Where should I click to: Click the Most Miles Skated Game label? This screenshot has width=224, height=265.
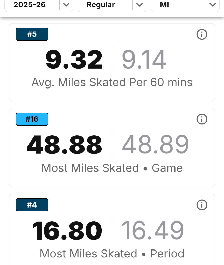112,168
